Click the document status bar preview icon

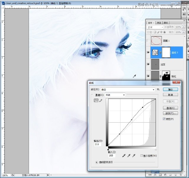click(13, 175)
